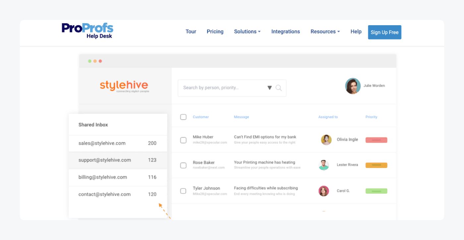Expand the Solutions dropdown menu
Screen dimensions: 464x240
[247, 31]
